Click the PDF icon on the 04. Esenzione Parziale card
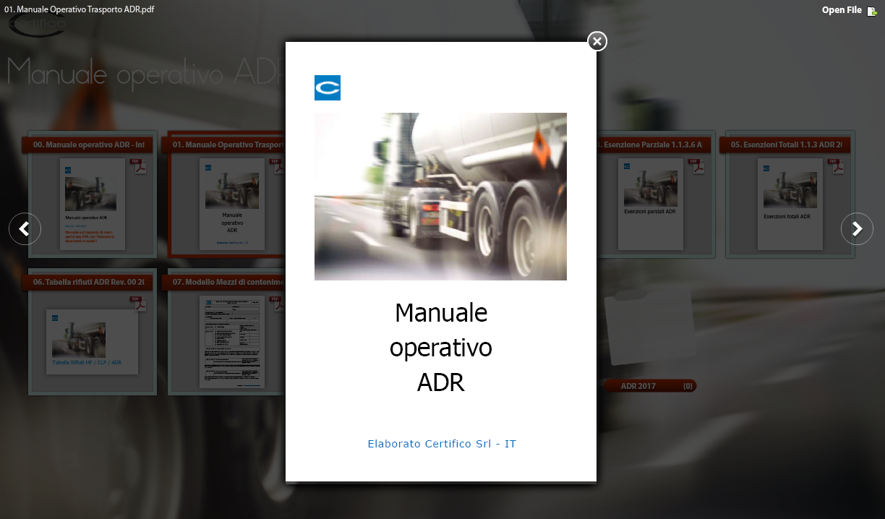The width and height of the screenshot is (885, 519). [696, 166]
